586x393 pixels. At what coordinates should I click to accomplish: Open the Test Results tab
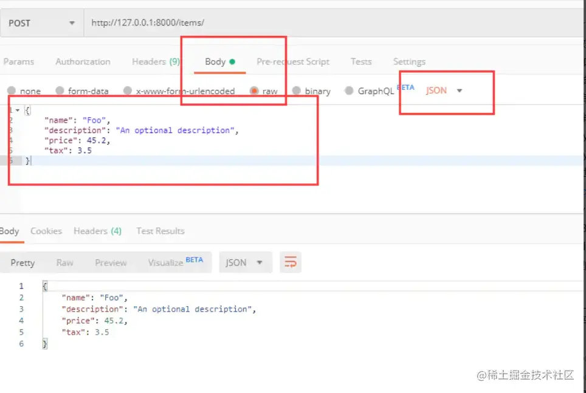coord(160,231)
